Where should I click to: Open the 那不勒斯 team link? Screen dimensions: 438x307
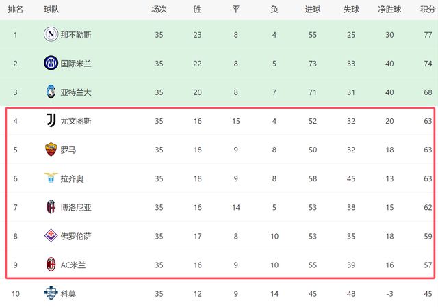click(75, 34)
